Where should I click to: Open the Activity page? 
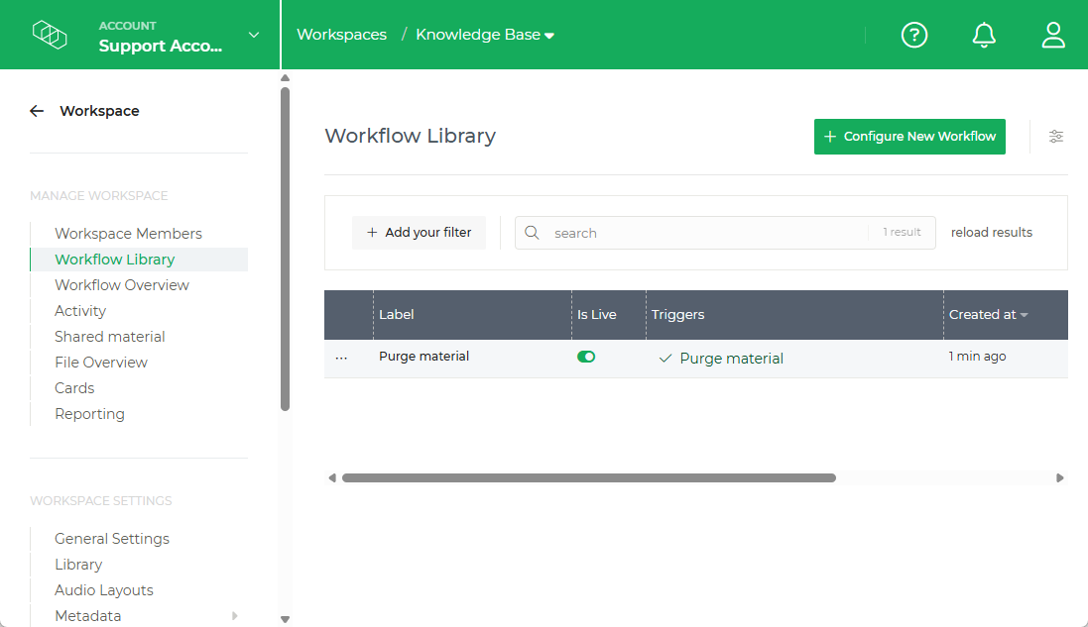pyautogui.click(x=80, y=310)
